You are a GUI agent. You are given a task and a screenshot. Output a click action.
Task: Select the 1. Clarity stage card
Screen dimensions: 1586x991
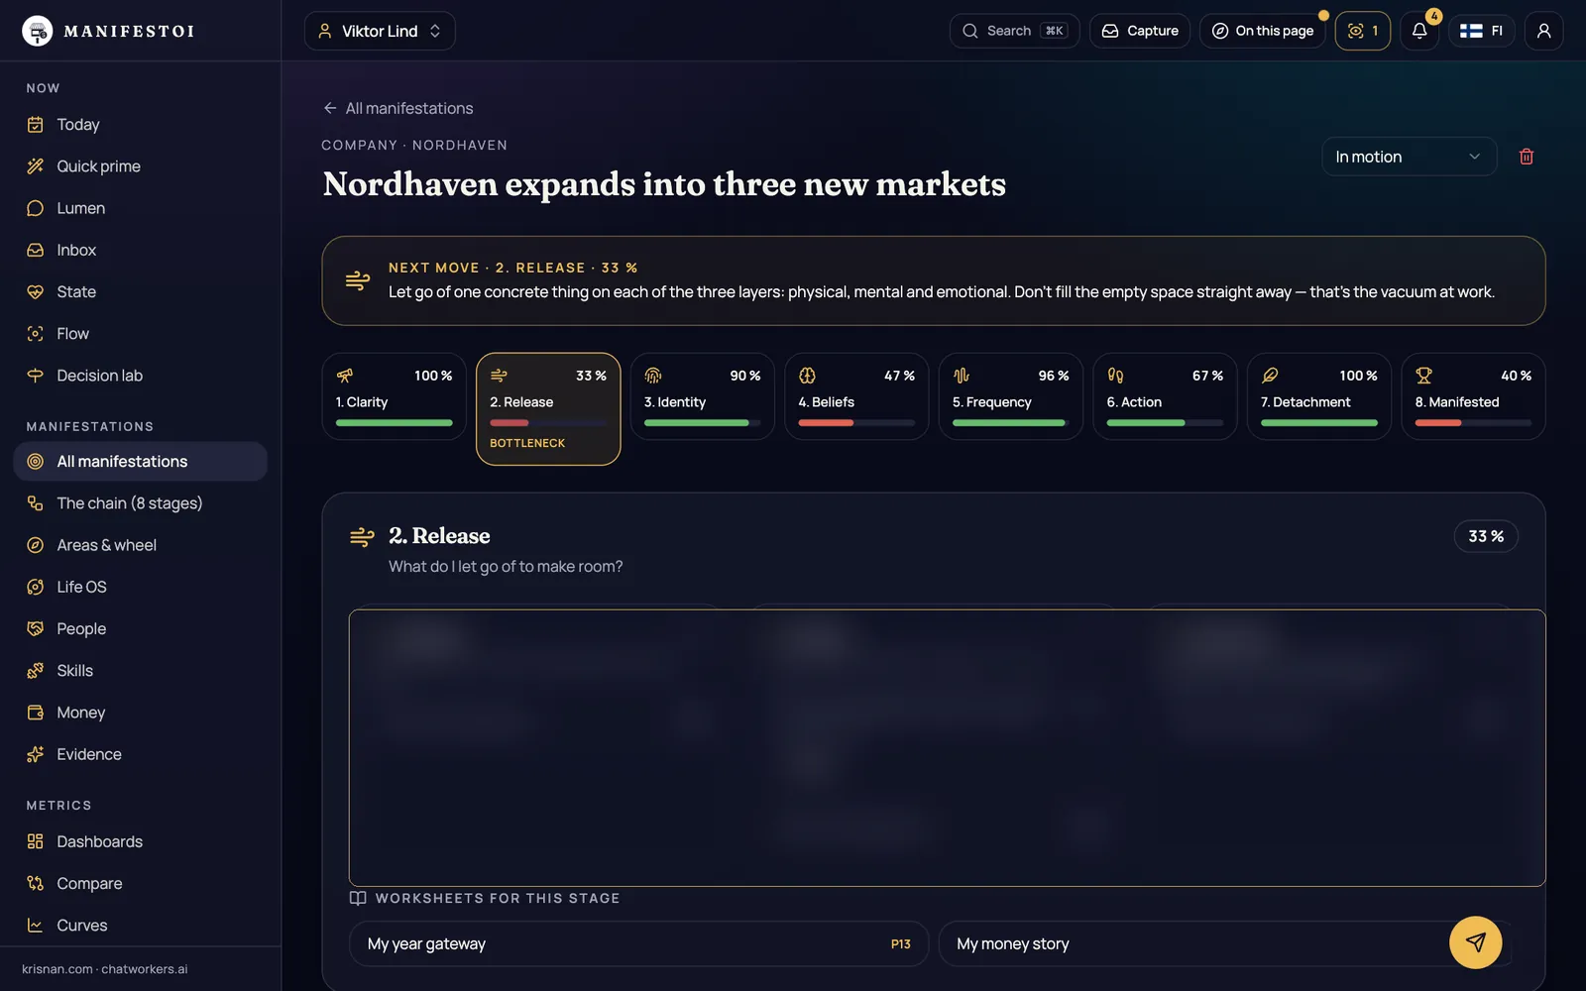(x=395, y=396)
